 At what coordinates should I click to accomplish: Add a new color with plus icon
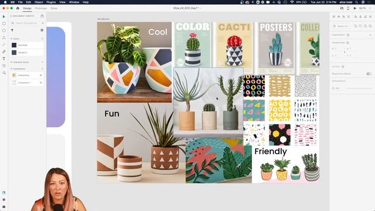click(x=42, y=39)
